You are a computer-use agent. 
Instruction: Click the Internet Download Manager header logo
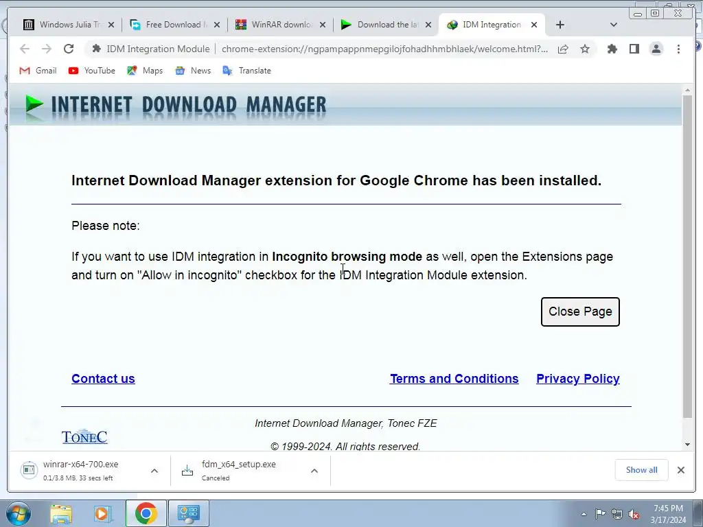coord(175,106)
